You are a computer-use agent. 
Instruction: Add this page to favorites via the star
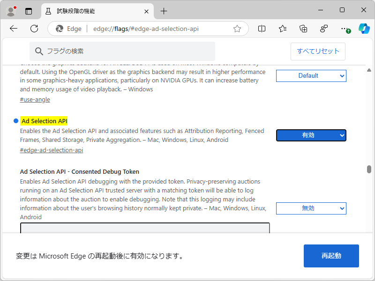pyautogui.click(x=237, y=29)
